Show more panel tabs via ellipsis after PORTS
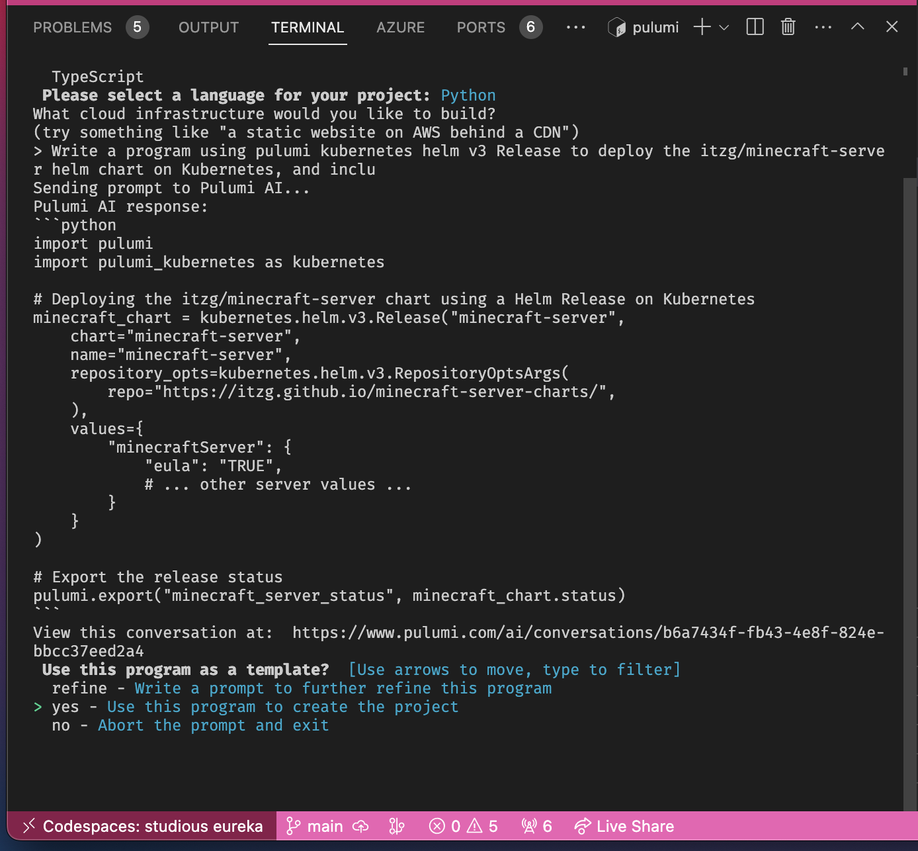Screen dimensions: 918x851 point(575,27)
